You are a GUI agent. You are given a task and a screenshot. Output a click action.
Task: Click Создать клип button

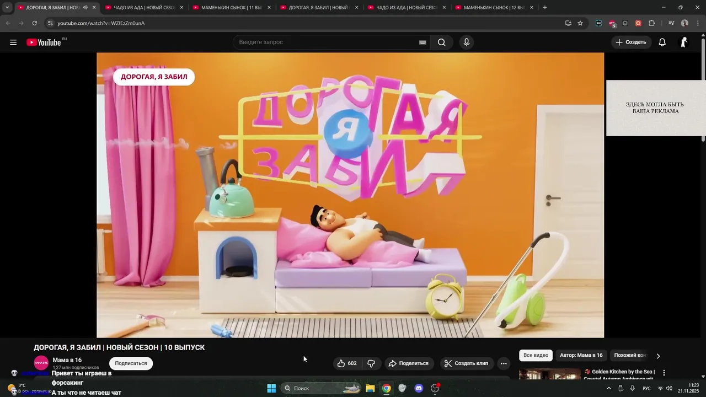click(466, 363)
